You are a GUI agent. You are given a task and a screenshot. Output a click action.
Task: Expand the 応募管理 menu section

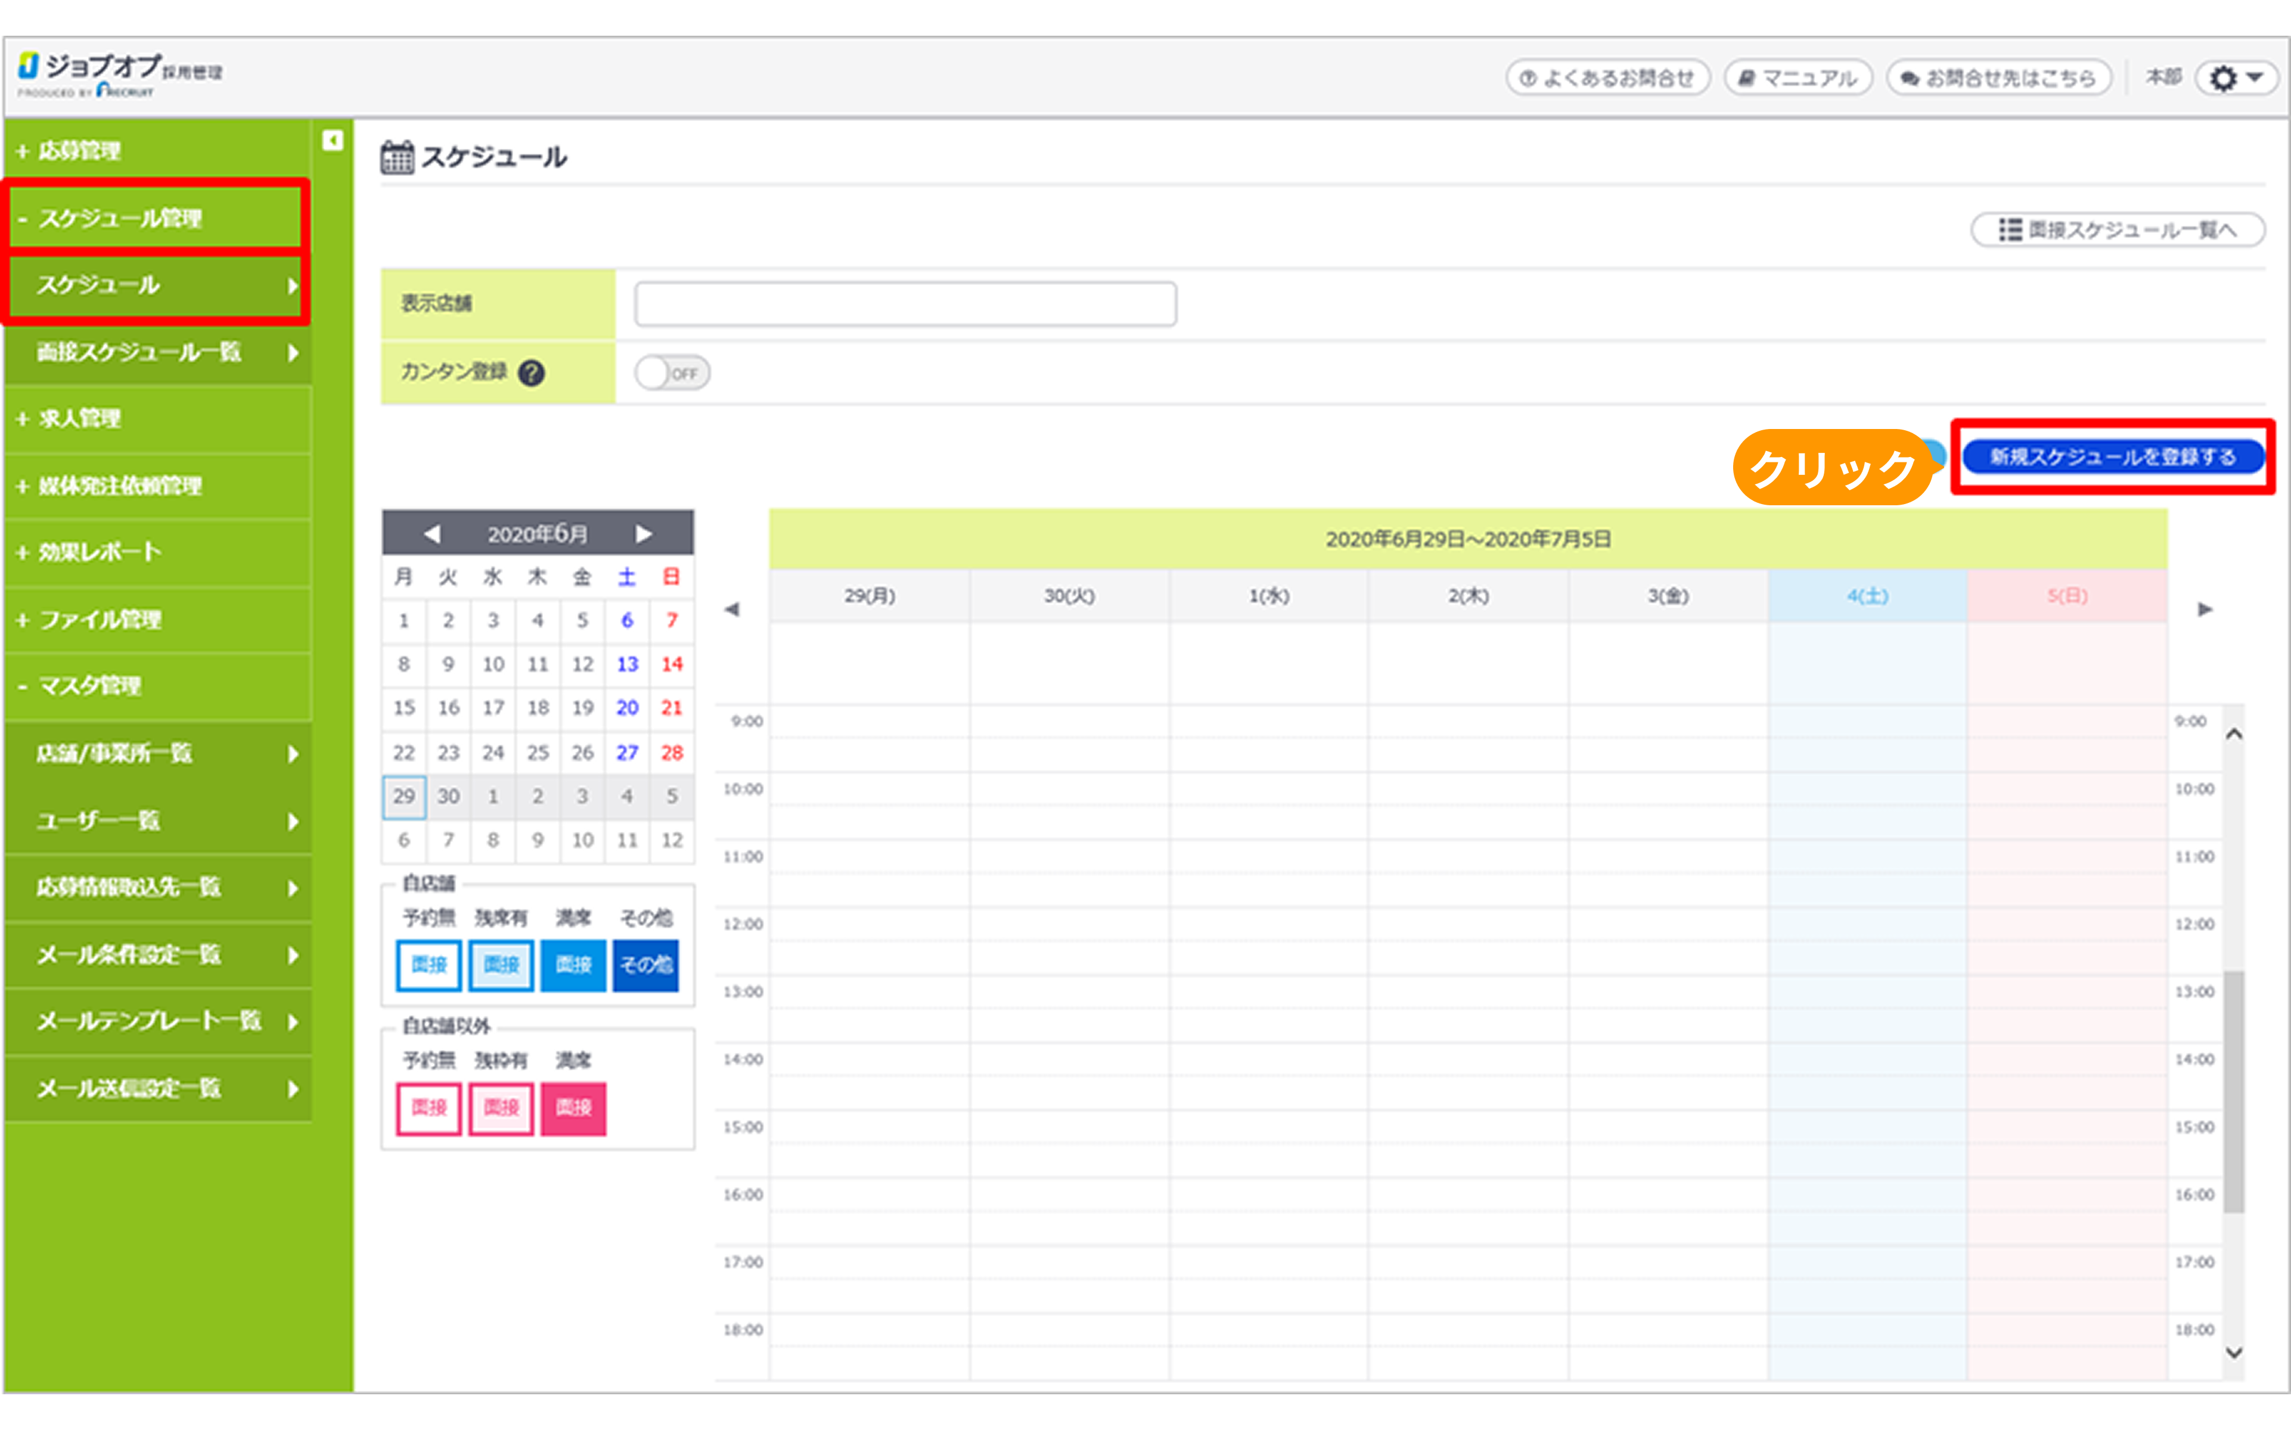click(x=79, y=151)
